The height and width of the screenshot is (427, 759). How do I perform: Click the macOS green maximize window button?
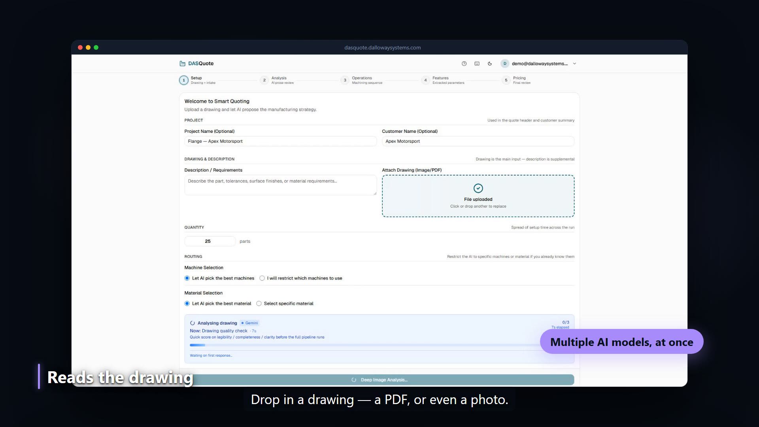tap(96, 47)
